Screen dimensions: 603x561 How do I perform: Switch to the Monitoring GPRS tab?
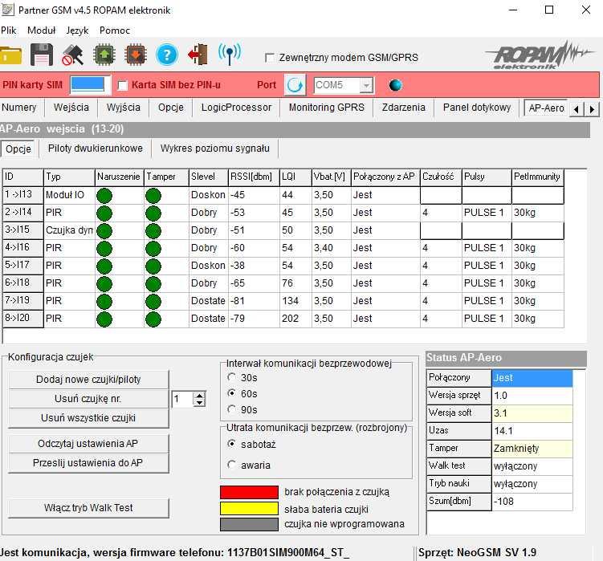(327, 108)
